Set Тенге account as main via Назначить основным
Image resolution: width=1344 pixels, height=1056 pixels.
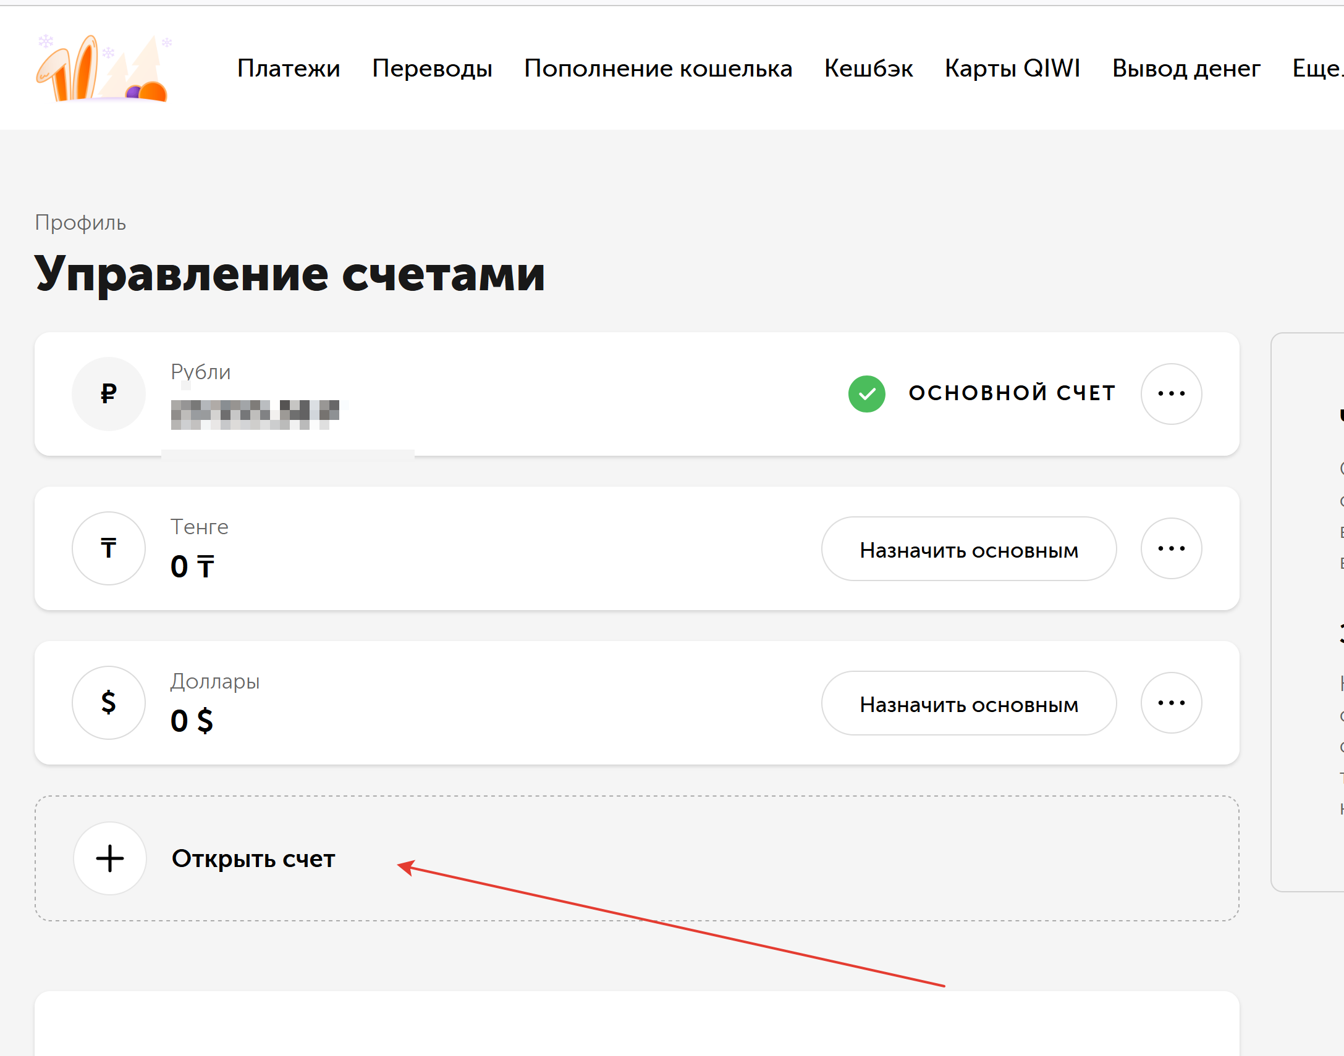968,549
